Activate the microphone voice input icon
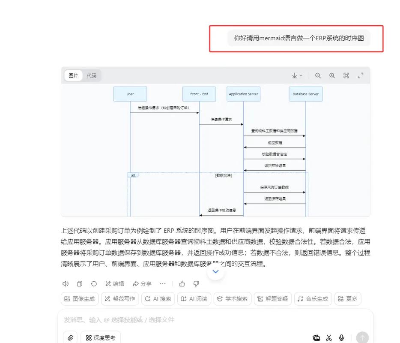Screen dimensions: 400x343 point(341,337)
